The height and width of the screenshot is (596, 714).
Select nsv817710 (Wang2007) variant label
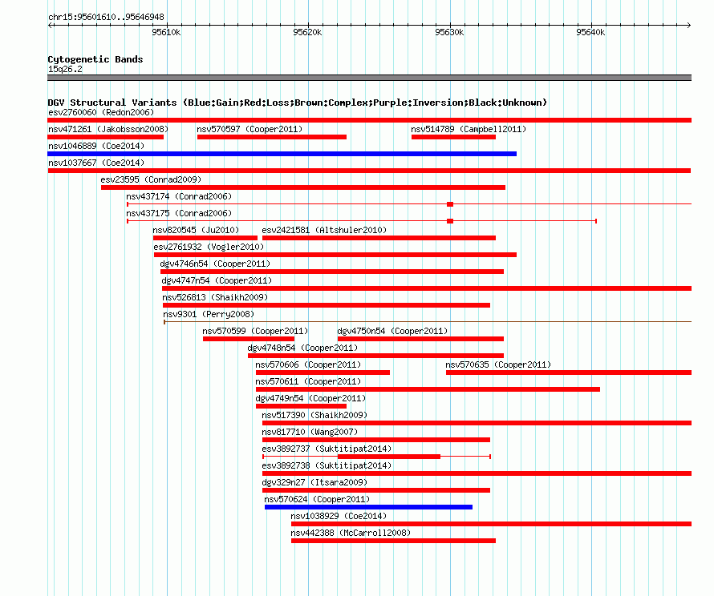click(310, 432)
